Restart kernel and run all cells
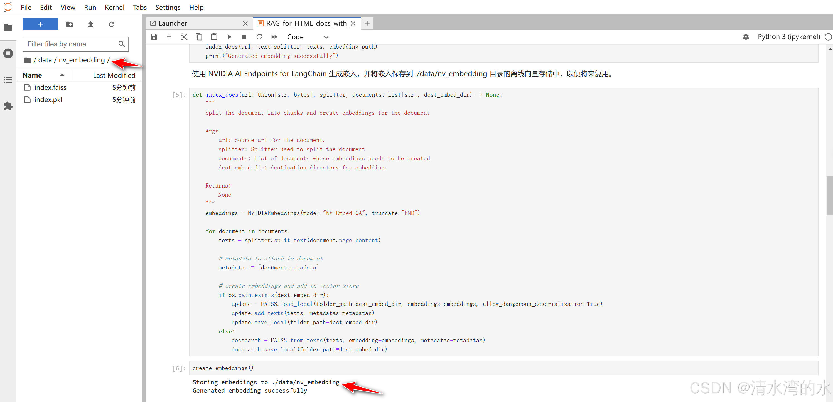 [274, 37]
